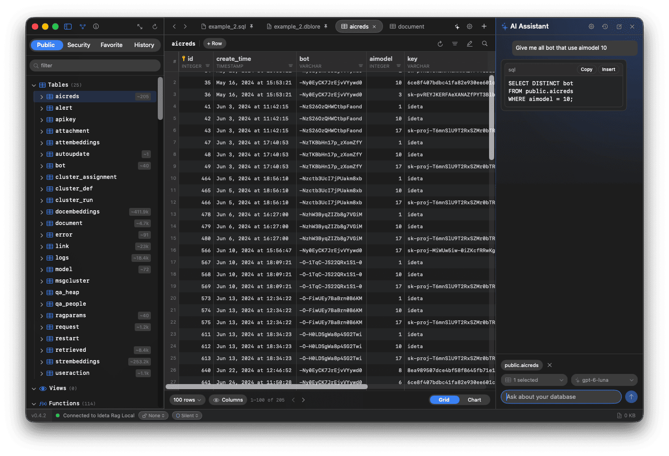Viewport: 669px width, 456px height.
Task: Click the edit pencil icon for aicreds
Action: [x=470, y=44]
